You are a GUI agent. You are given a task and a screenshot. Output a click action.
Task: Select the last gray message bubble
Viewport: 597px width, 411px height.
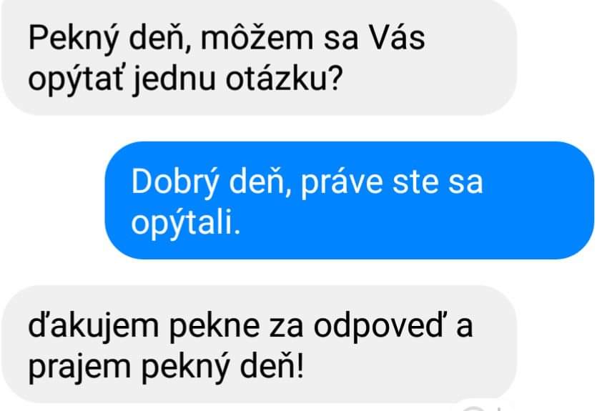[259, 344]
